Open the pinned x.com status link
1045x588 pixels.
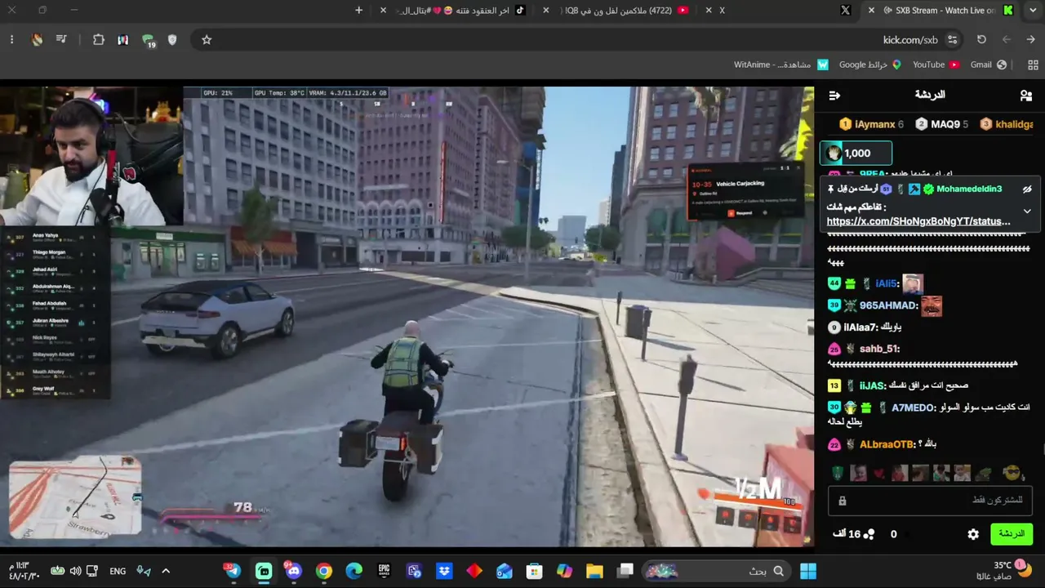click(x=918, y=221)
